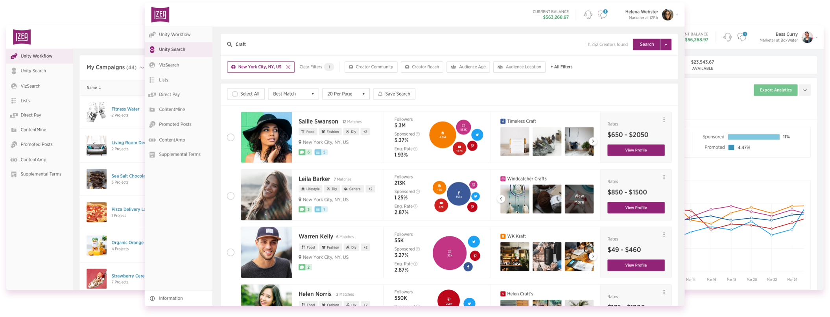The height and width of the screenshot is (317, 830).
Task: Click the Export Analytics button
Action: point(775,90)
